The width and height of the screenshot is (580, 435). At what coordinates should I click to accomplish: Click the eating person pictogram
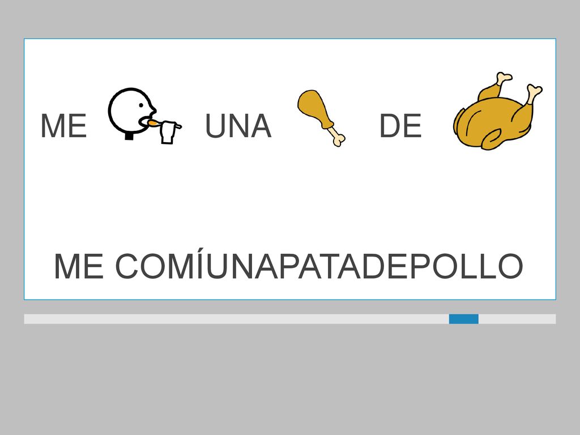tap(144, 116)
